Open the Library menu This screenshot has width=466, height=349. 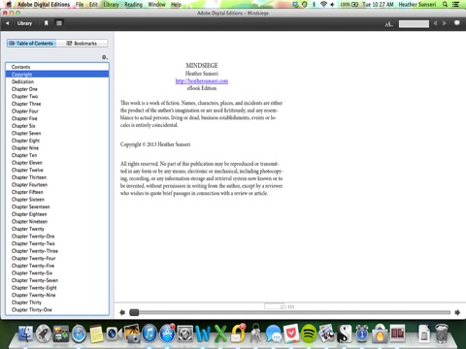coord(111,5)
